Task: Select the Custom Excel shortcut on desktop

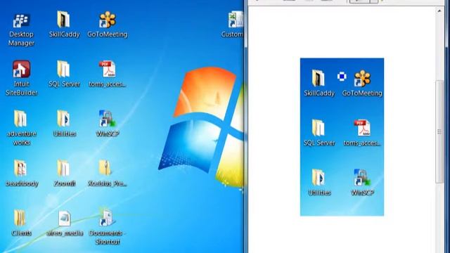Action: (233, 24)
